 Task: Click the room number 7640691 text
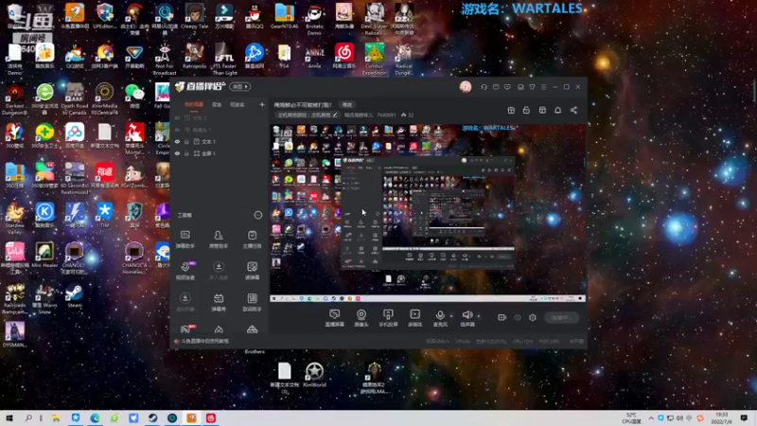(x=386, y=115)
